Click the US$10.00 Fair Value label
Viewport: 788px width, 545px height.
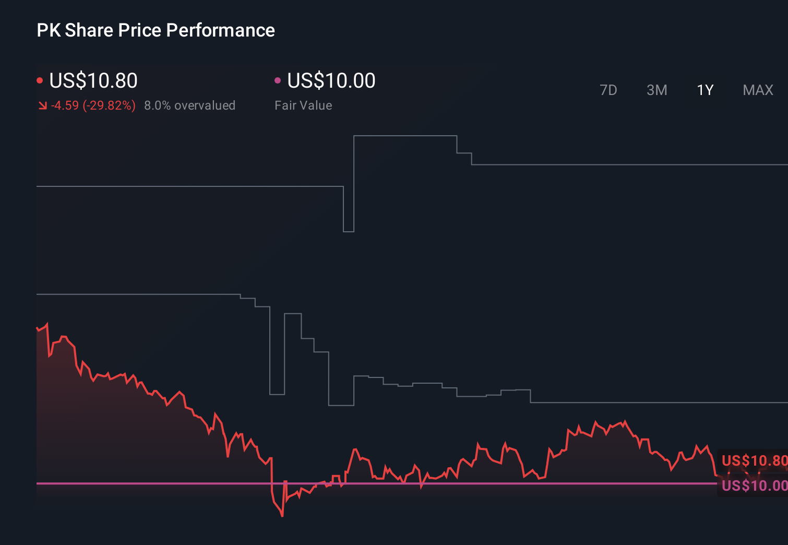tap(331, 81)
